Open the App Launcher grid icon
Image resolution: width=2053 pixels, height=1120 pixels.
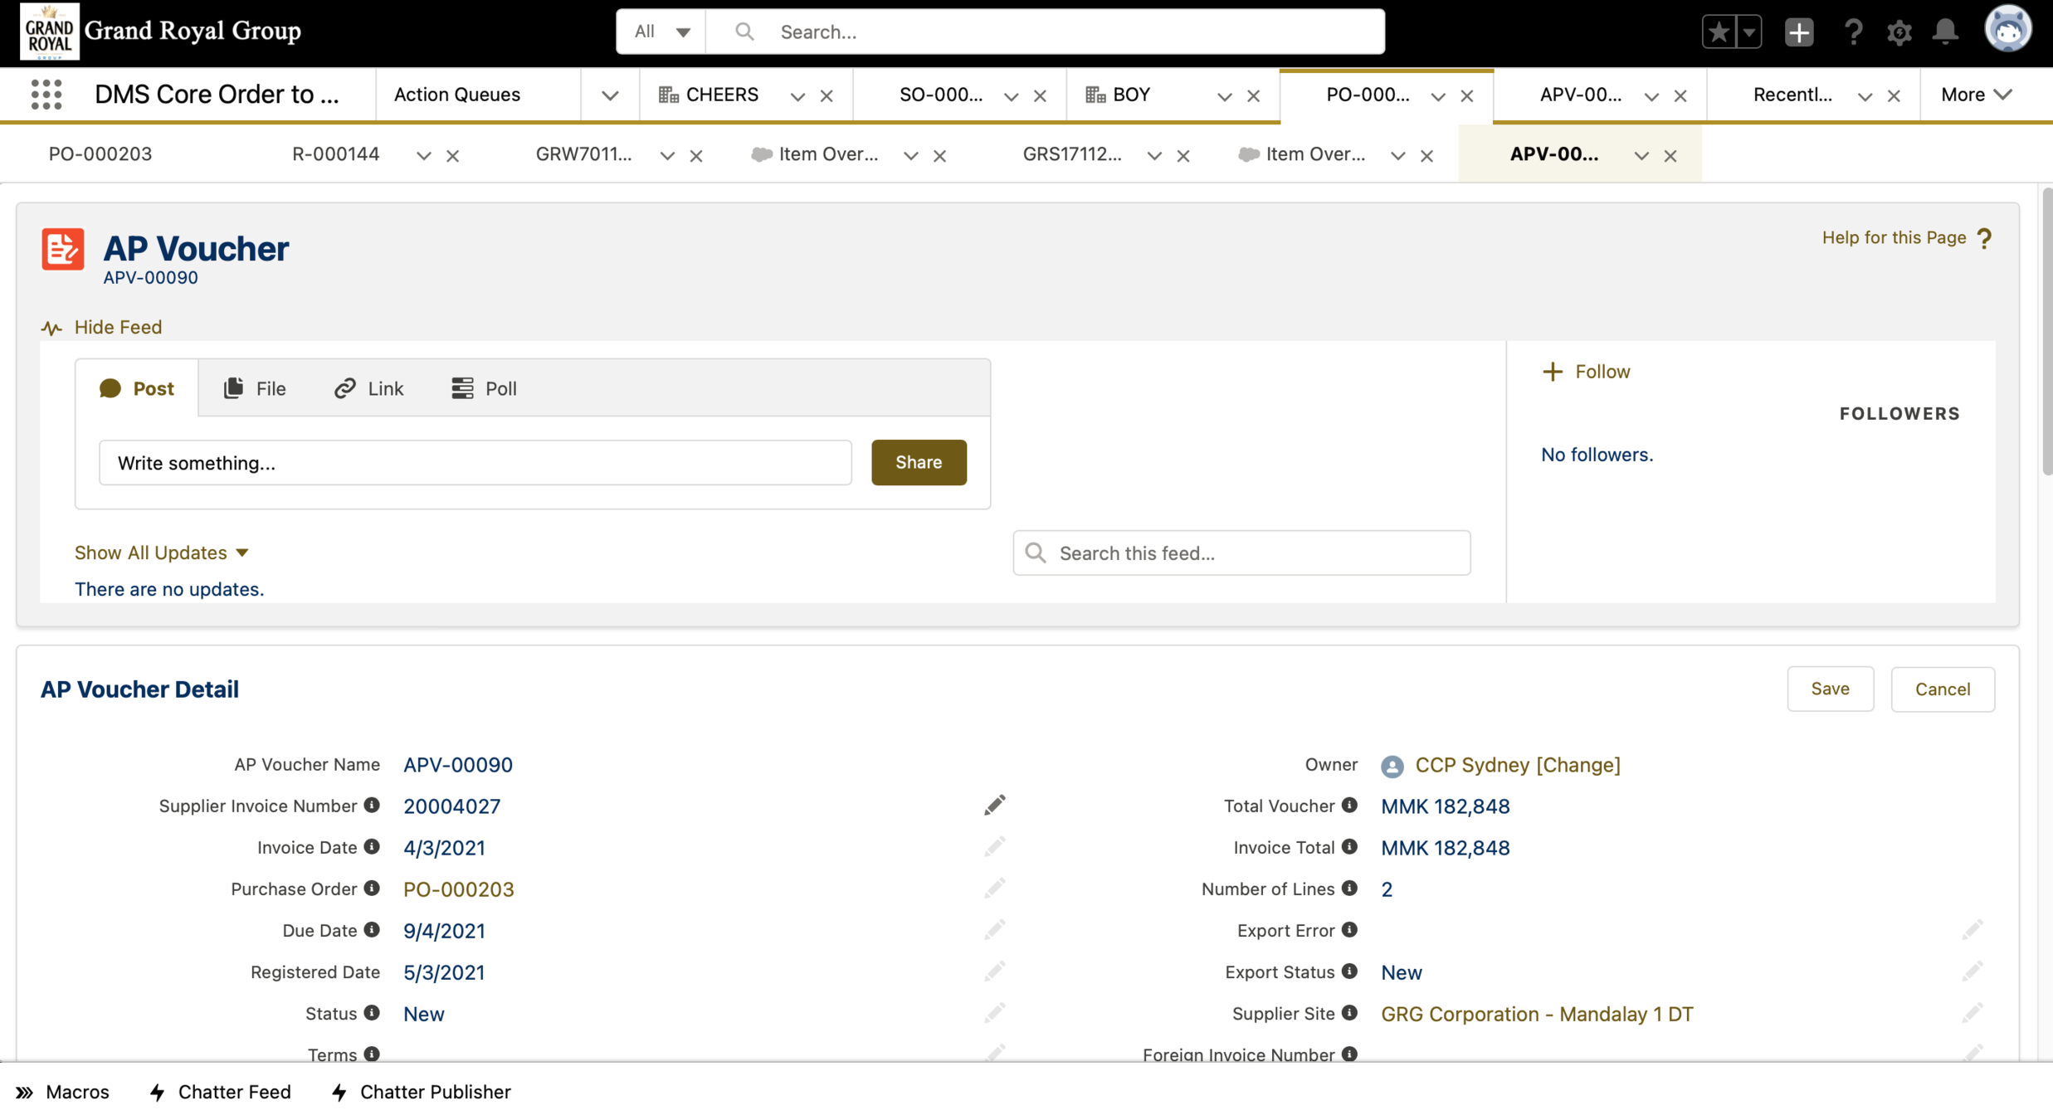tap(46, 95)
